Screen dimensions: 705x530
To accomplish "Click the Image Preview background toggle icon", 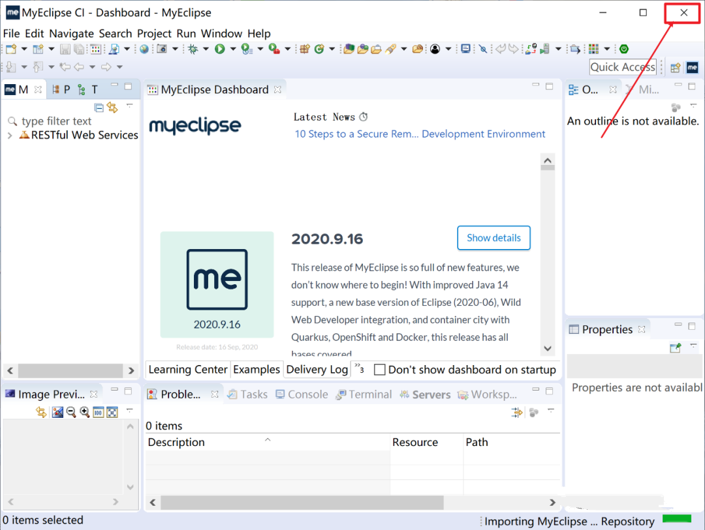I will click(x=57, y=412).
